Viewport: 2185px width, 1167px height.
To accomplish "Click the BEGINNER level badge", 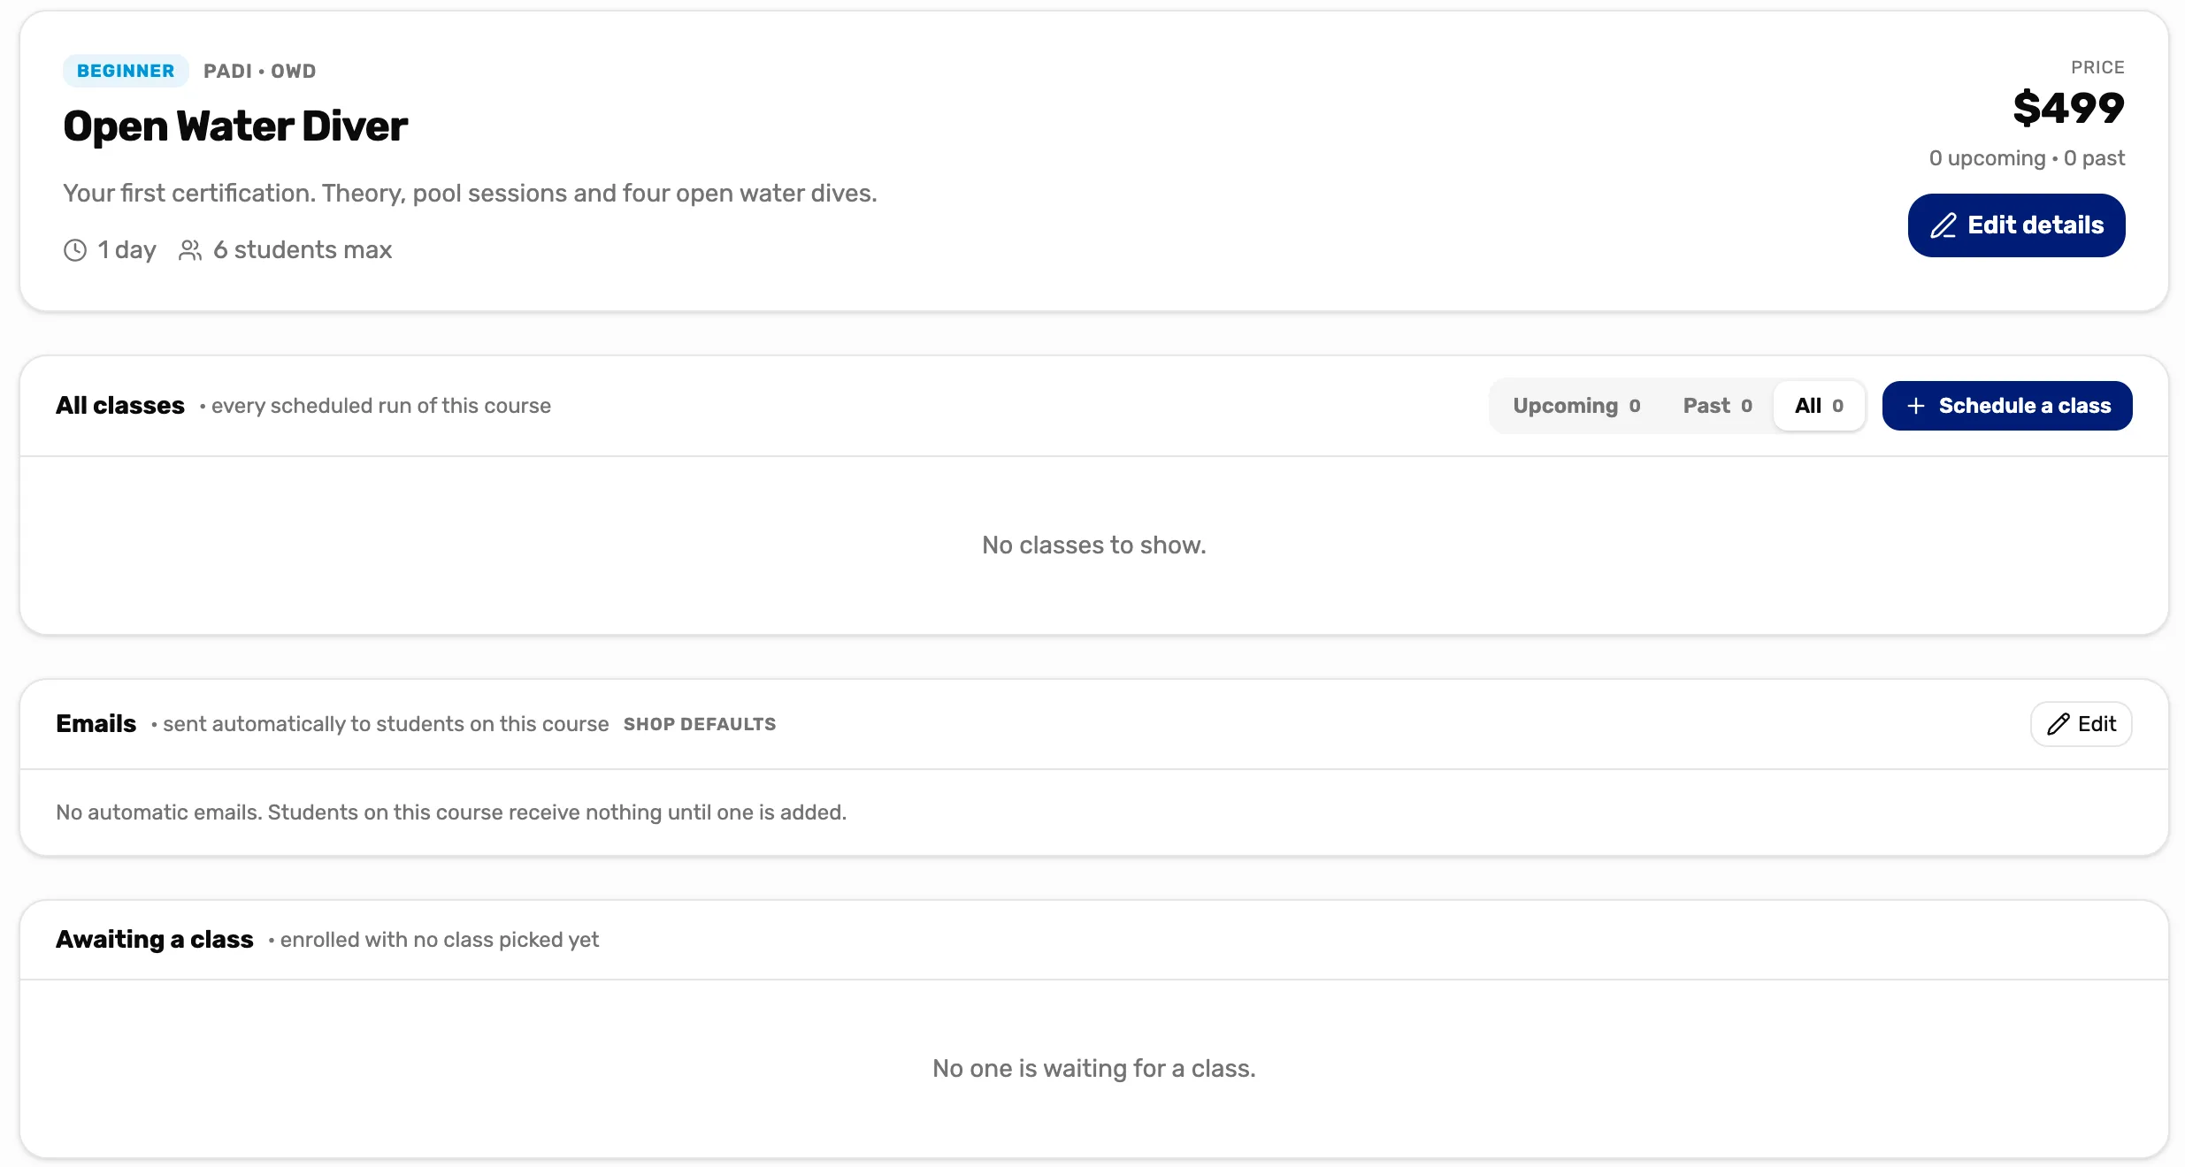I will pos(126,71).
